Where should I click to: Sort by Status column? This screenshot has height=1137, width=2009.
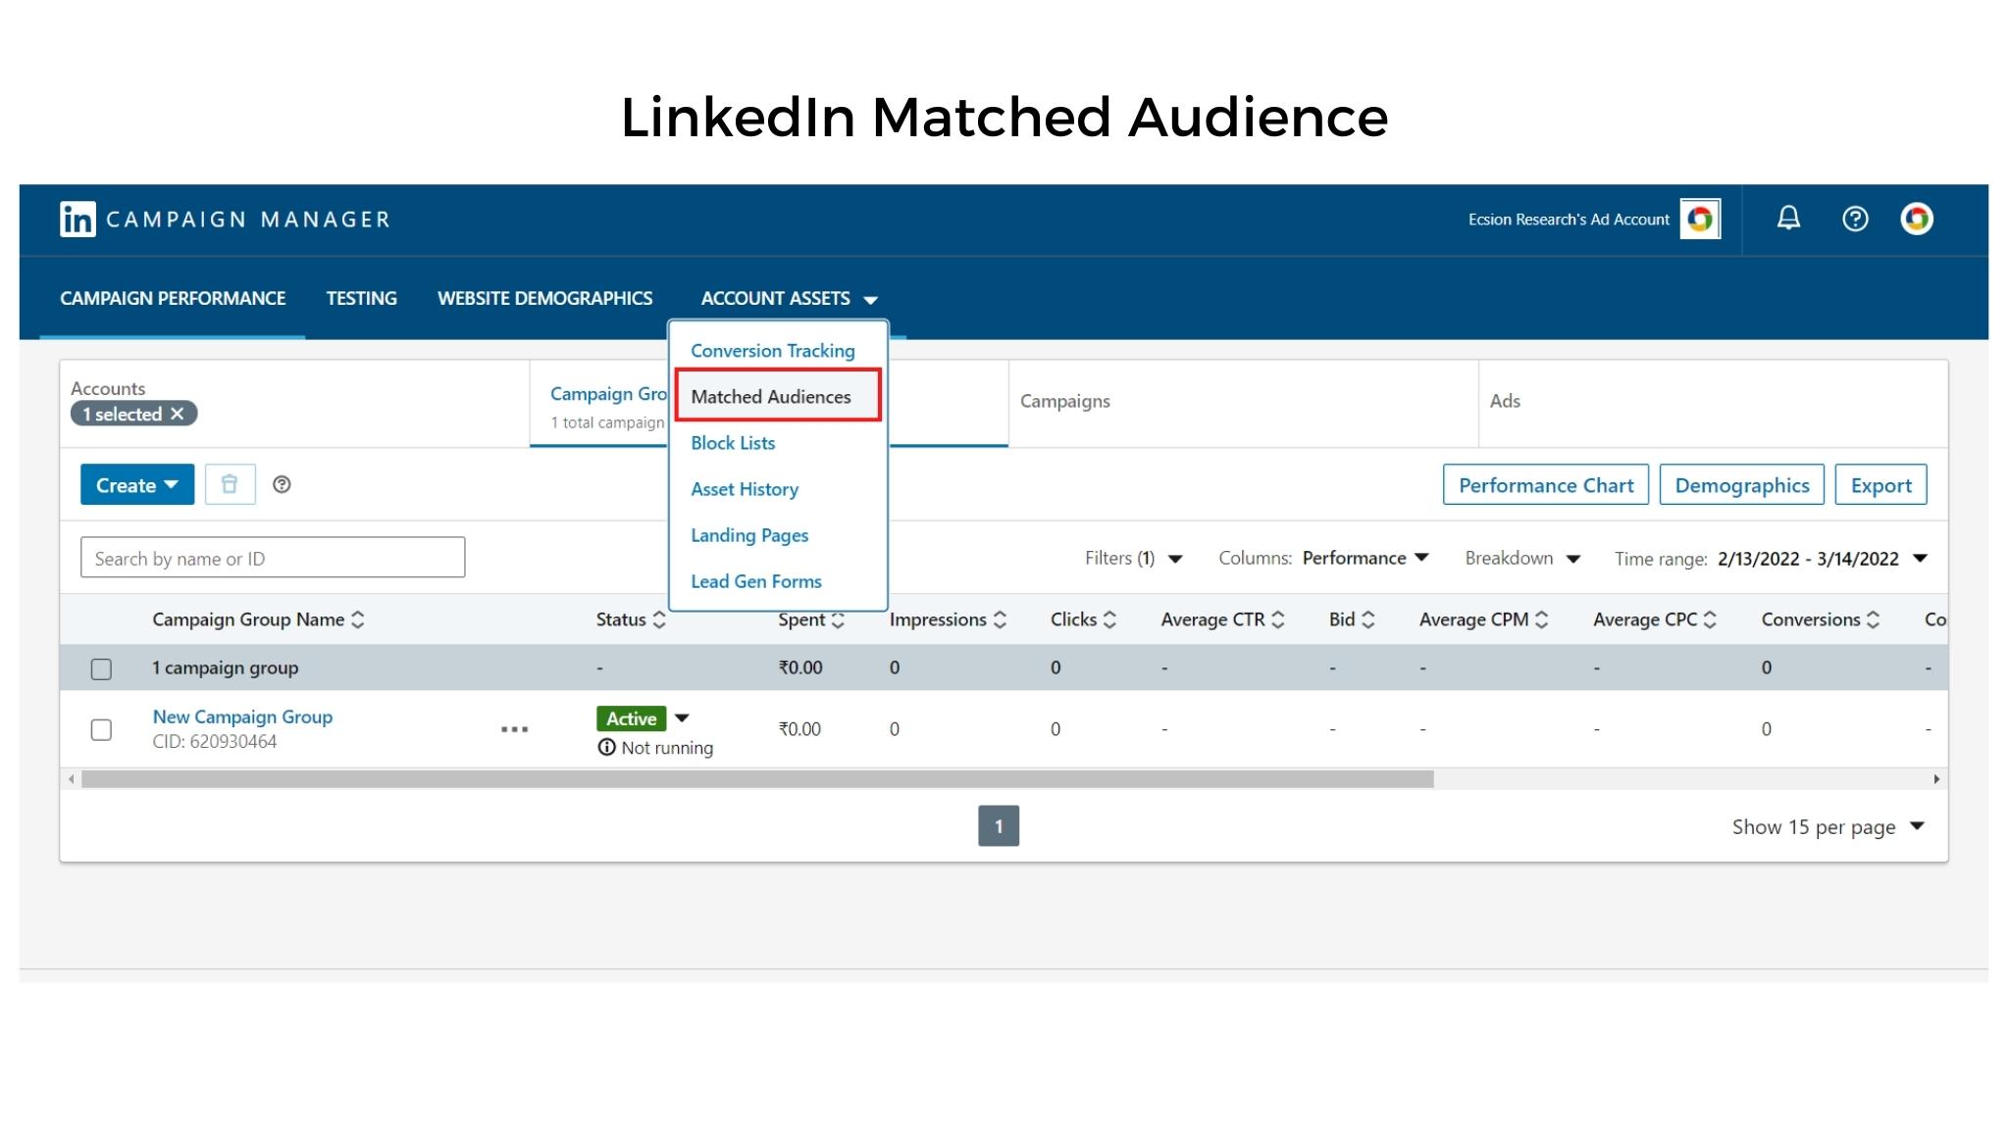pos(631,619)
